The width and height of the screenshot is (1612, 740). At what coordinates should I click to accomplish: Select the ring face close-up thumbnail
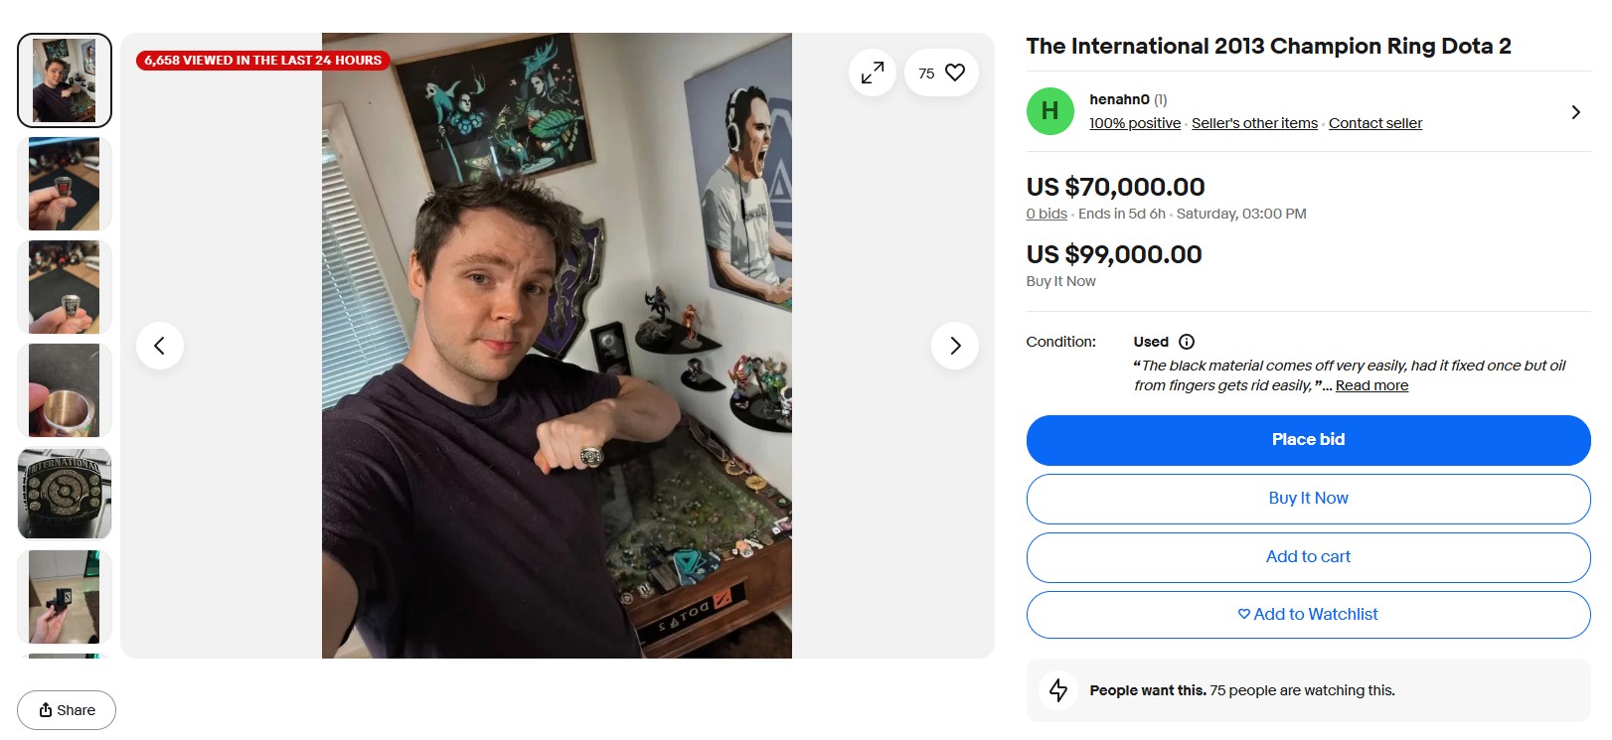tap(65, 494)
